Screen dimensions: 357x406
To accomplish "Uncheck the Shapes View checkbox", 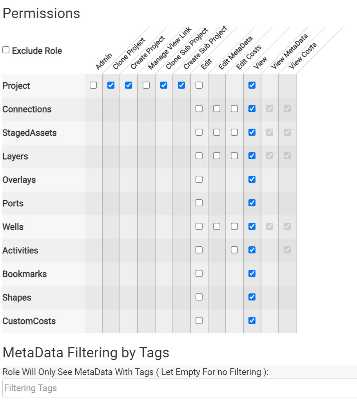I will pos(252,297).
